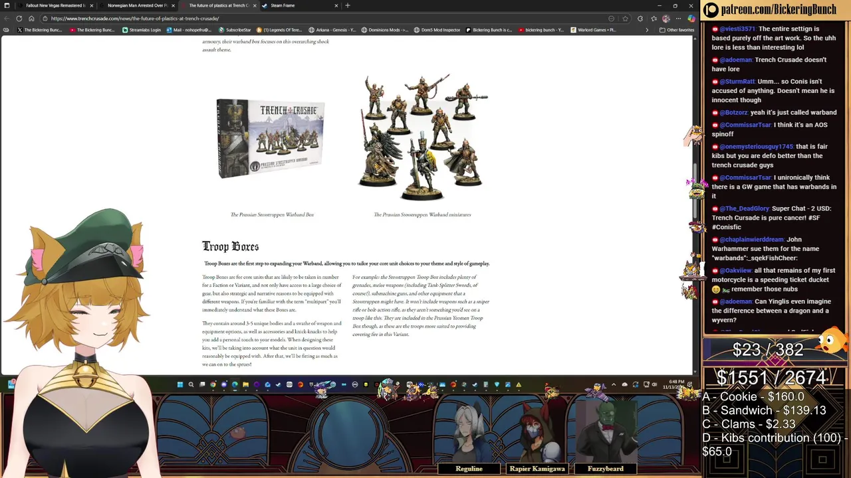Open File Explorer folder in taskbar

[x=245, y=384]
